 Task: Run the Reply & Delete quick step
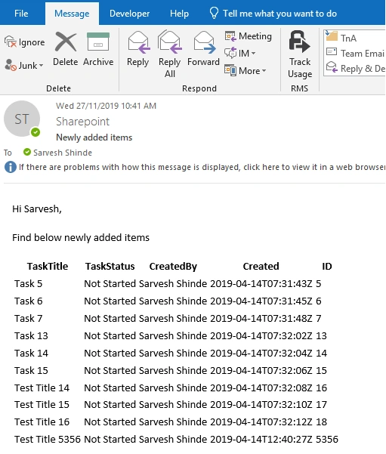tap(355, 69)
